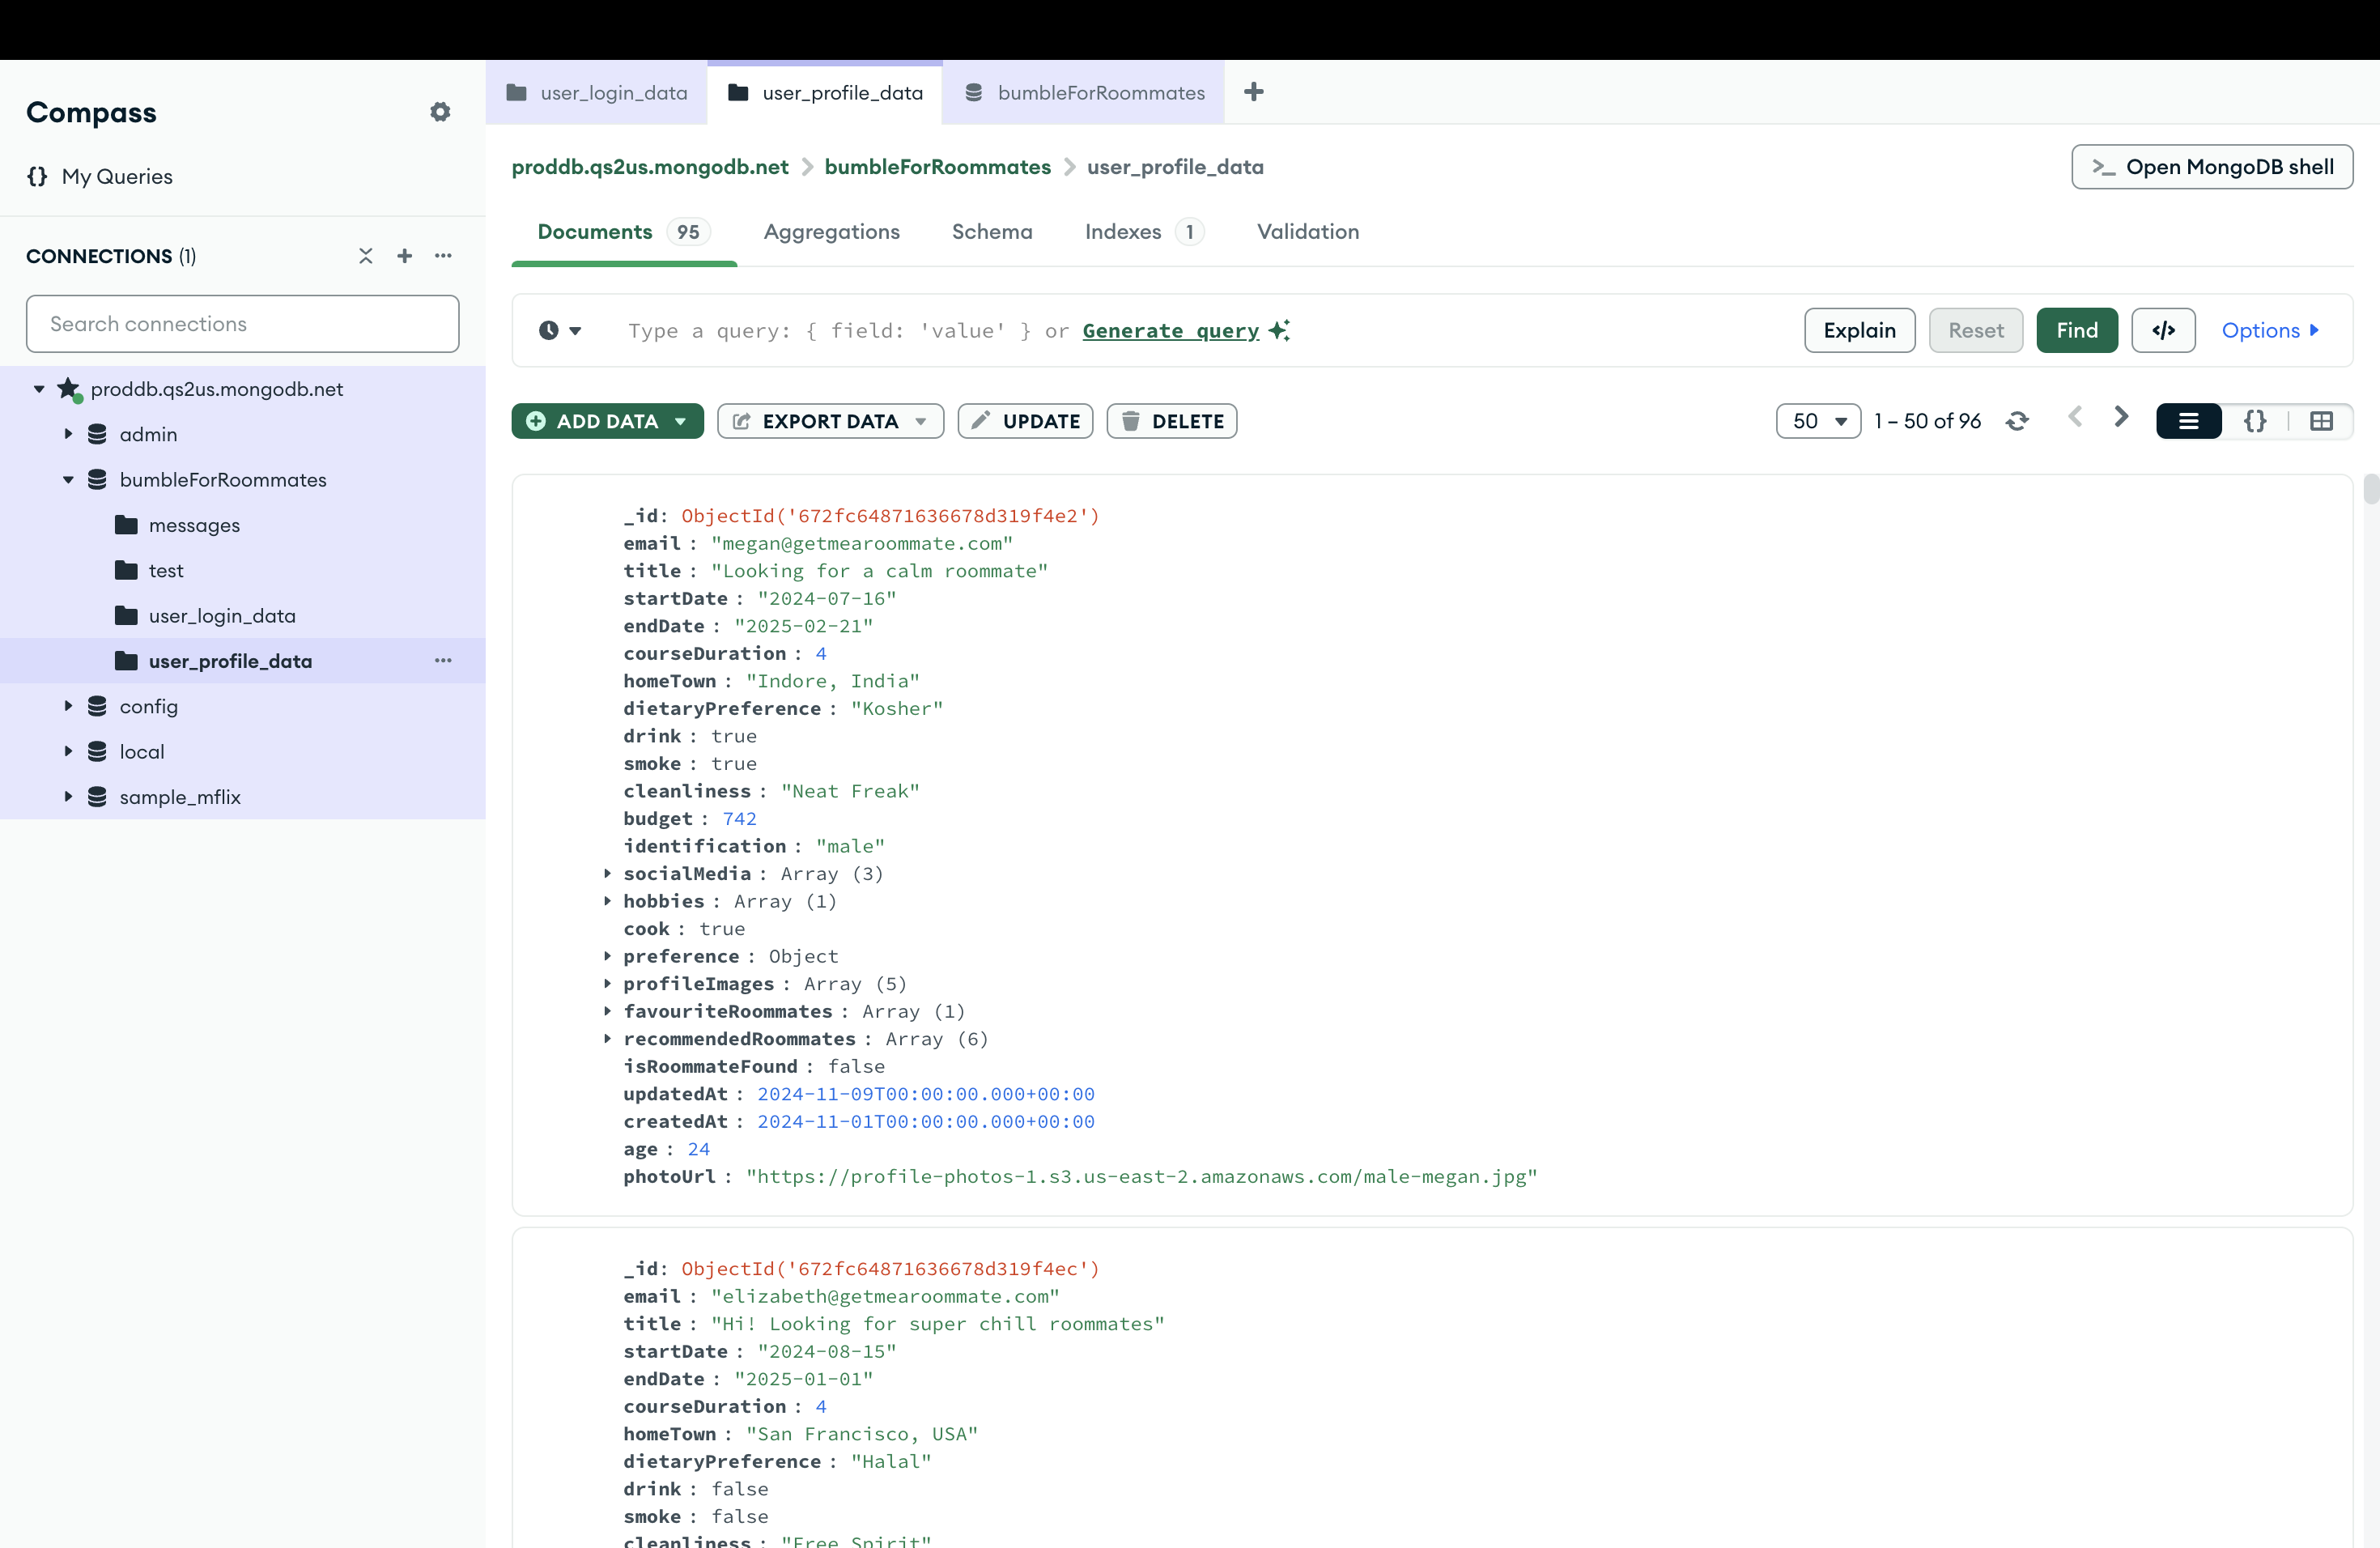This screenshot has width=2380, height=1548.
Task: Click the Search connections input field
Action: pyautogui.click(x=242, y=324)
